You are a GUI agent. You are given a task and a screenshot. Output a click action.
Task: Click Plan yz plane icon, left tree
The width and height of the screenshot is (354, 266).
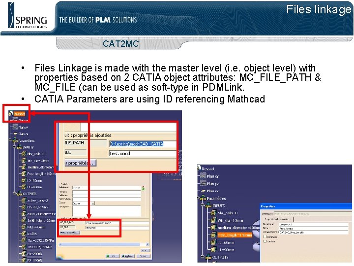[x=15, y=127]
